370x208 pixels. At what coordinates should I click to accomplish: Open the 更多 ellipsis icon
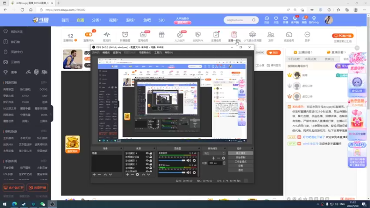(x=307, y=35)
